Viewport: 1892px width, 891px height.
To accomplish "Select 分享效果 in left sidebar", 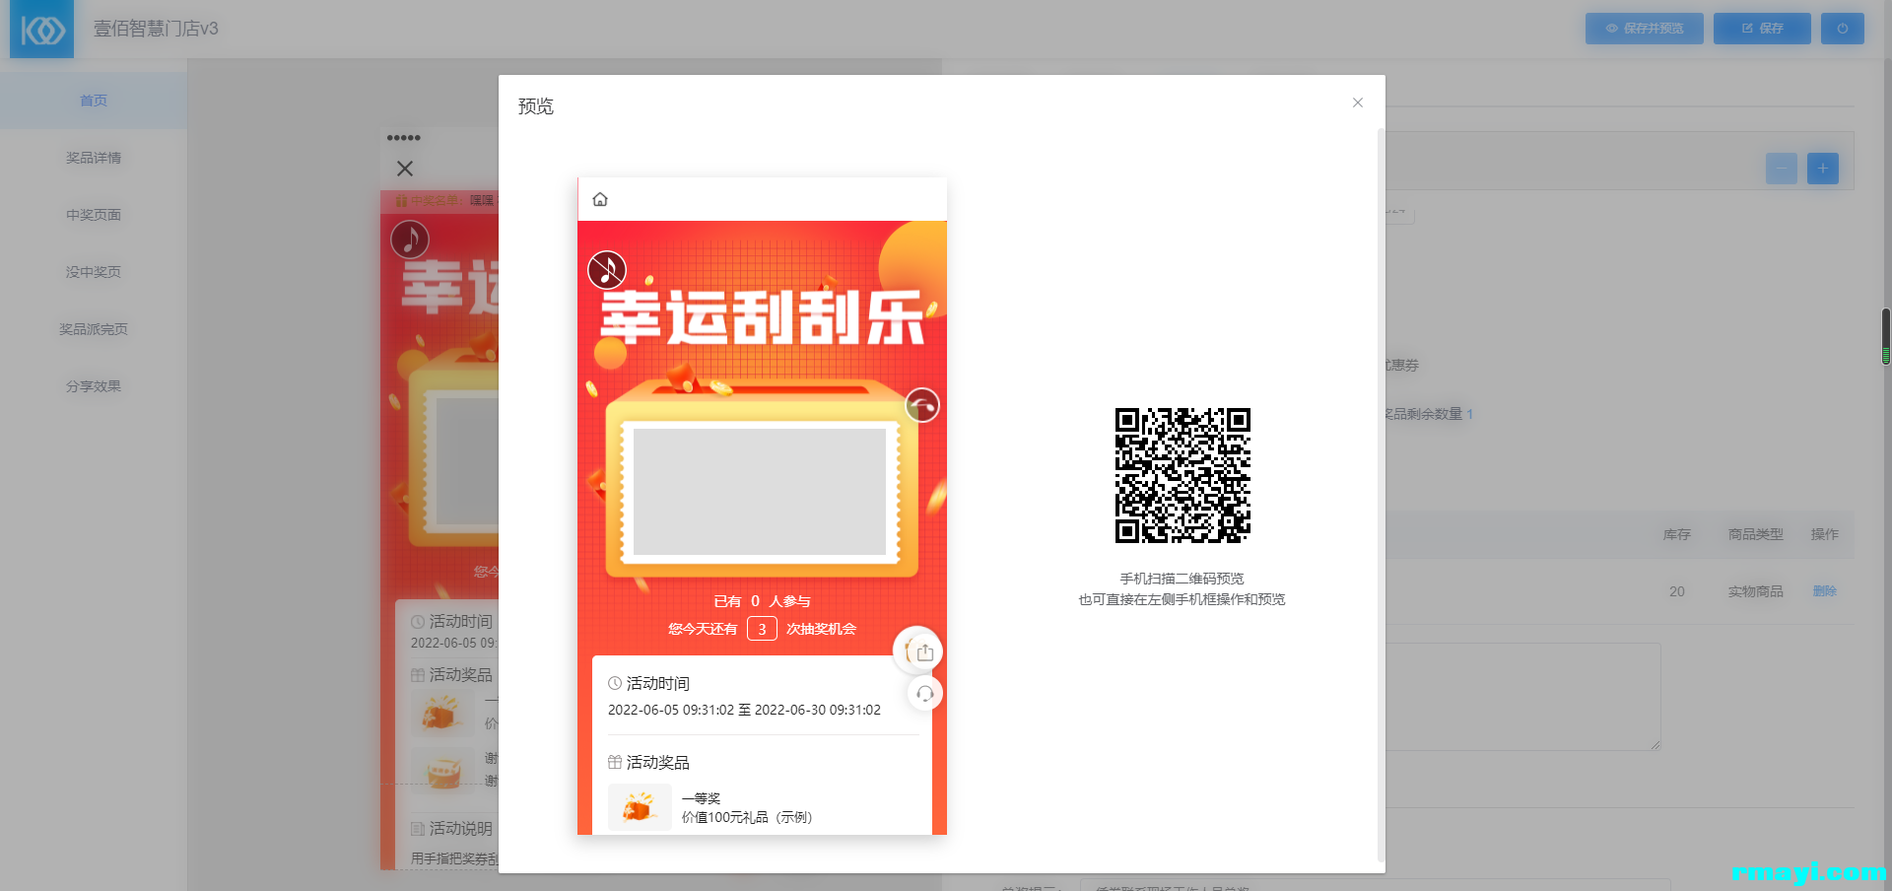I will [x=94, y=386].
